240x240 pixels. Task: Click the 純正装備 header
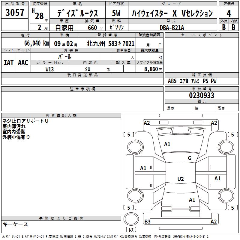tap(202, 75)
